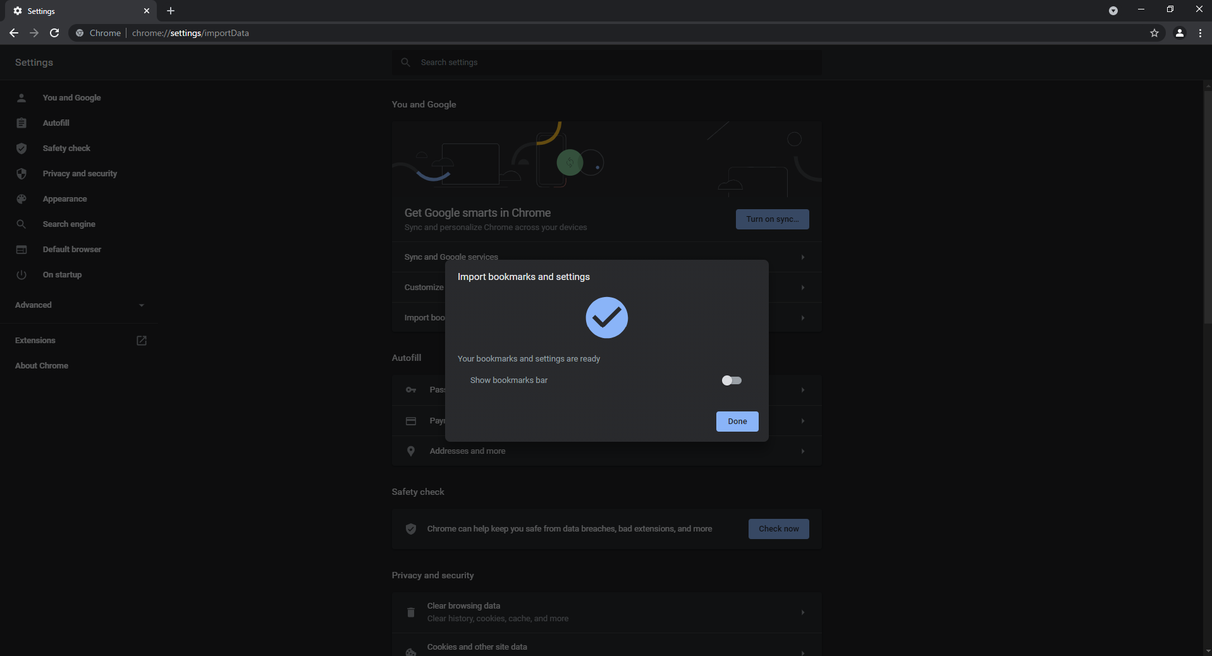
Task: Click the tab search dropdown icon
Action: pos(1113,11)
